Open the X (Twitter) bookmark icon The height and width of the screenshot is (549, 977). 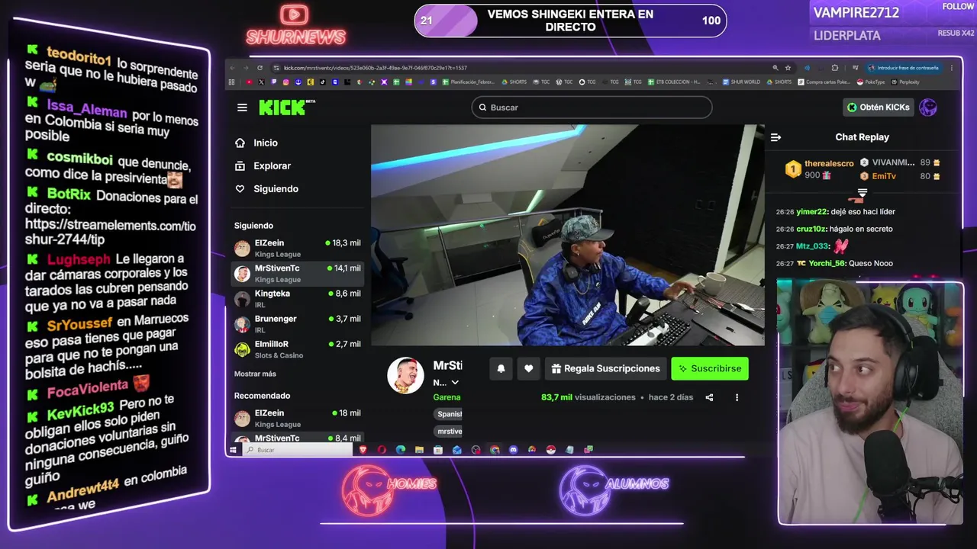[x=261, y=82]
